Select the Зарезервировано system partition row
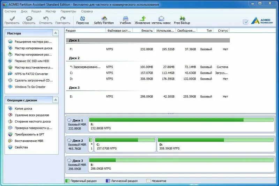 [148, 67]
